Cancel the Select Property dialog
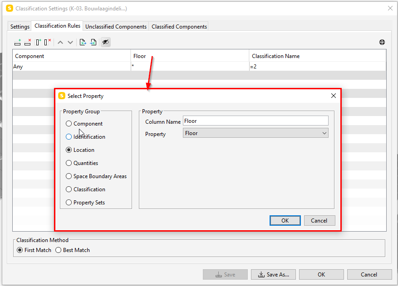The width and height of the screenshot is (398, 286). [x=319, y=221]
